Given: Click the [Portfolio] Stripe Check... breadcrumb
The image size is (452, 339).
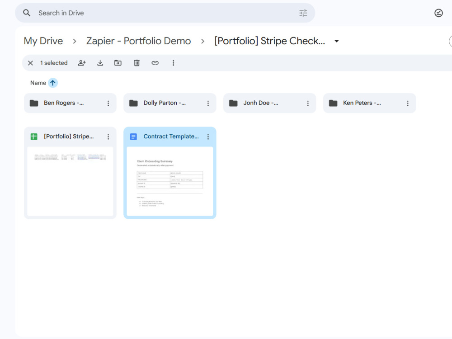Looking at the screenshot, I should pyautogui.click(x=269, y=41).
